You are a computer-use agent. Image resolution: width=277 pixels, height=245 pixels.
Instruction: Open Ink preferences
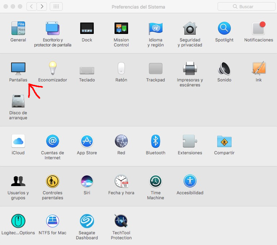pos(259,68)
